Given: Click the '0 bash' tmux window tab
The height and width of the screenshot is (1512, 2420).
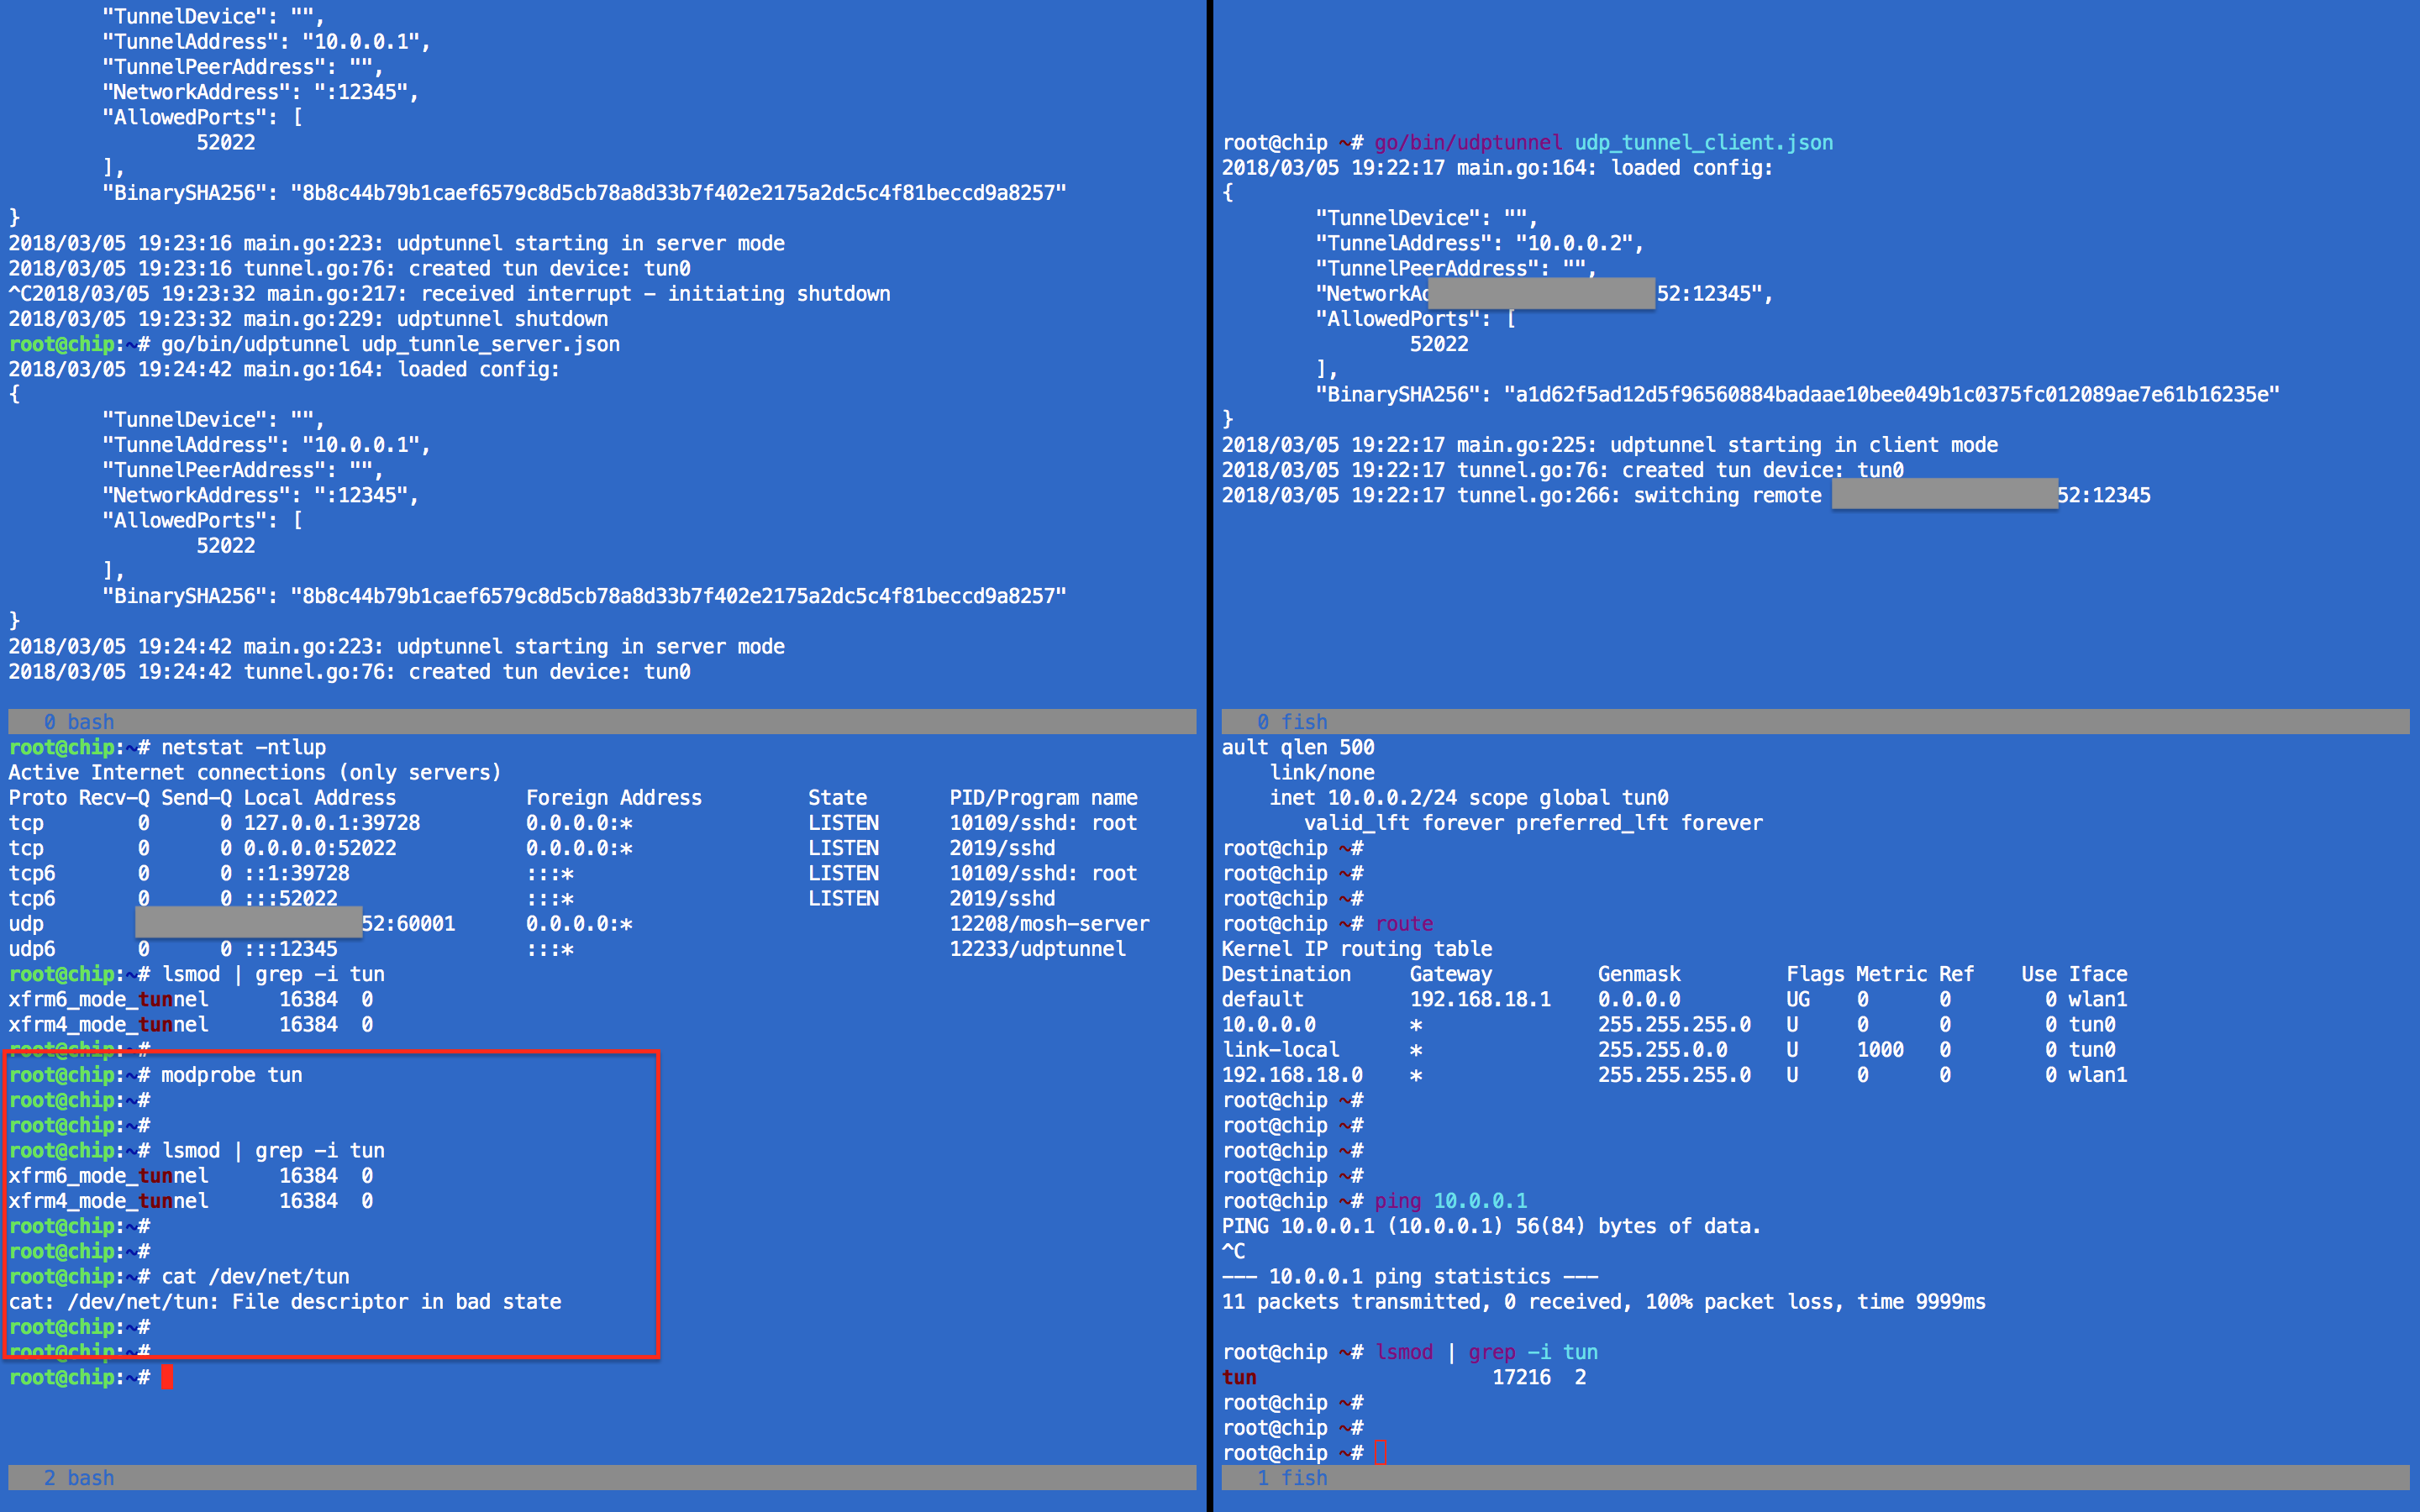Looking at the screenshot, I should 79,721.
